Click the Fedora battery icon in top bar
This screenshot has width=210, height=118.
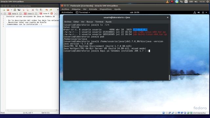pyautogui.click(x=203, y=12)
